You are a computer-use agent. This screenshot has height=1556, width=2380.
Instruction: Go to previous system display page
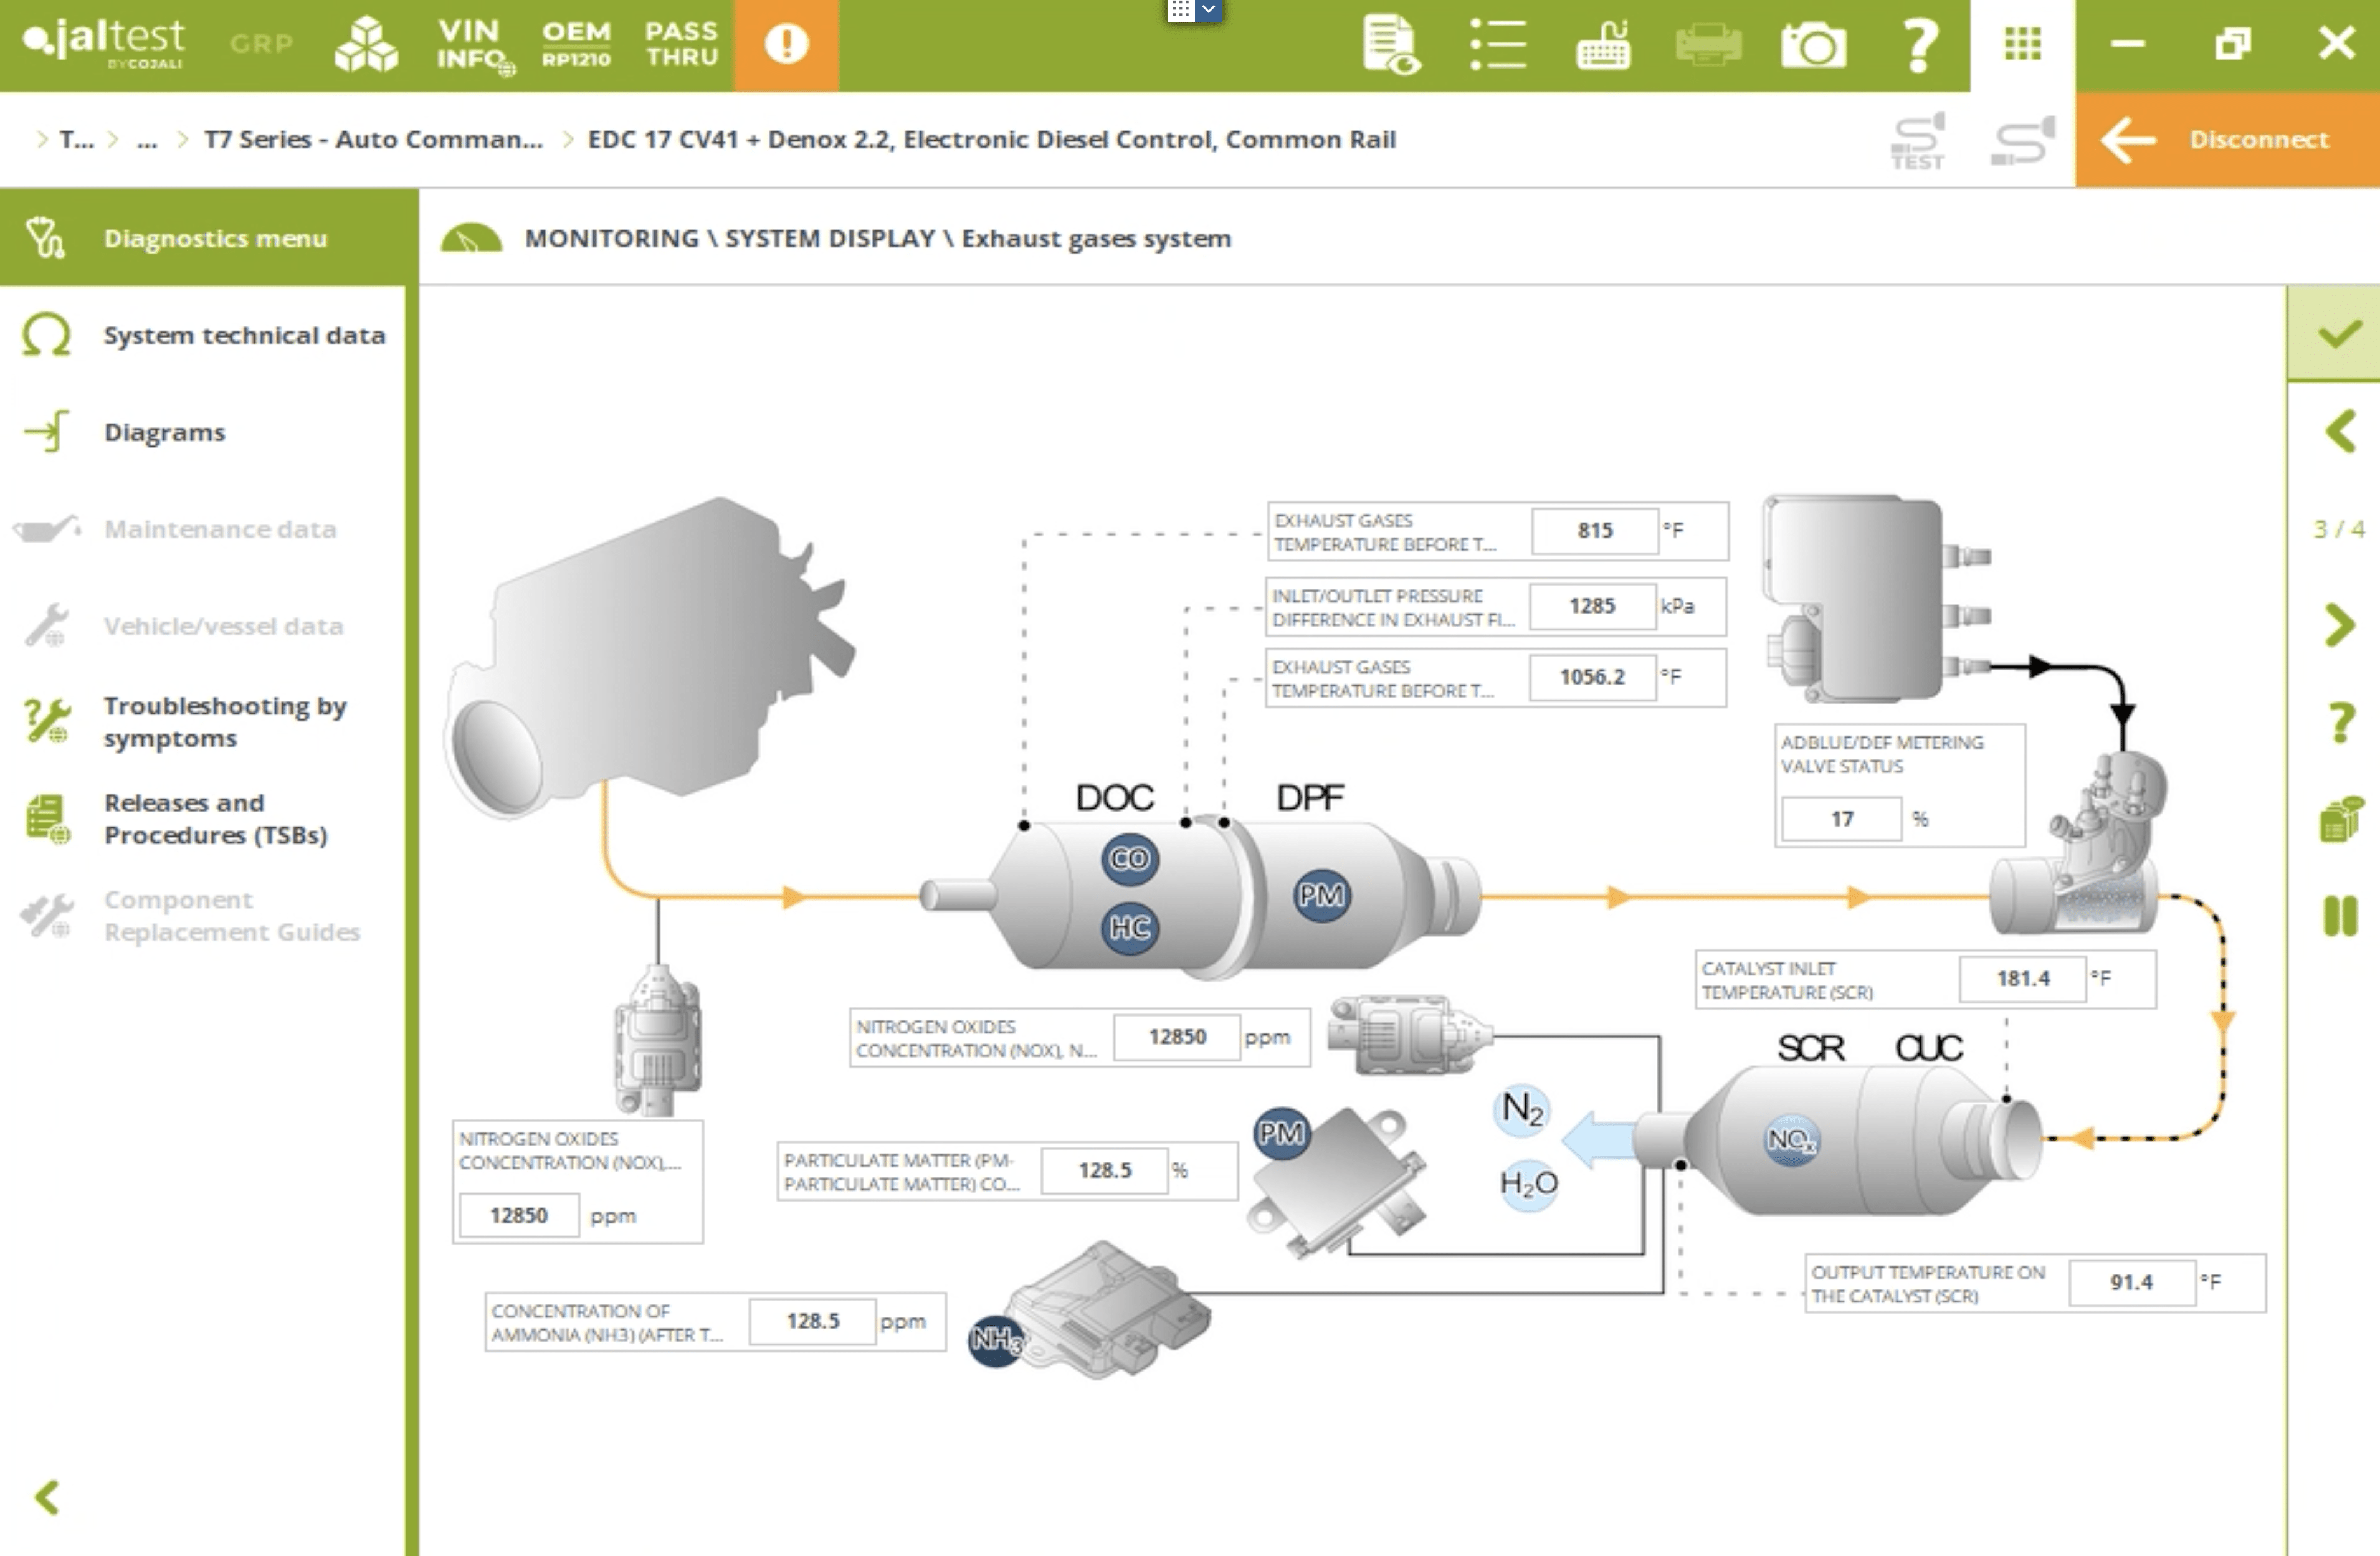(x=2340, y=432)
